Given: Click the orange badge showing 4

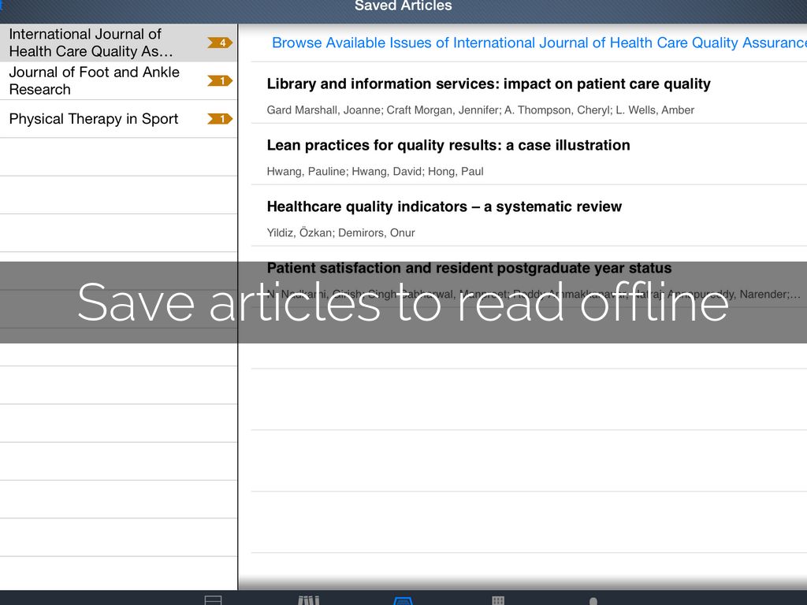Looking at the screenshot, I should click(221, 43).
